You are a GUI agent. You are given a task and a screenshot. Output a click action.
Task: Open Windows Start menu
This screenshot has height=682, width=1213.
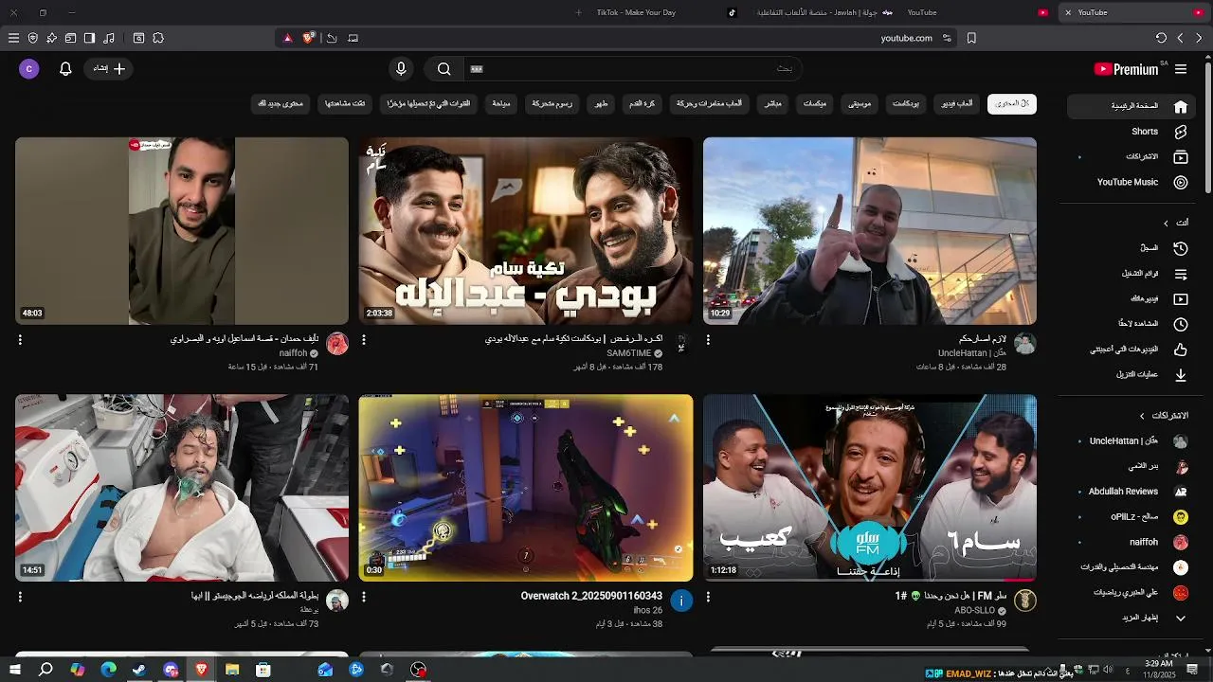[15, 670]
